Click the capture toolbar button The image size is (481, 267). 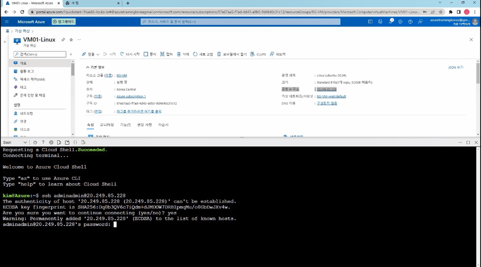tap(166, 54)
